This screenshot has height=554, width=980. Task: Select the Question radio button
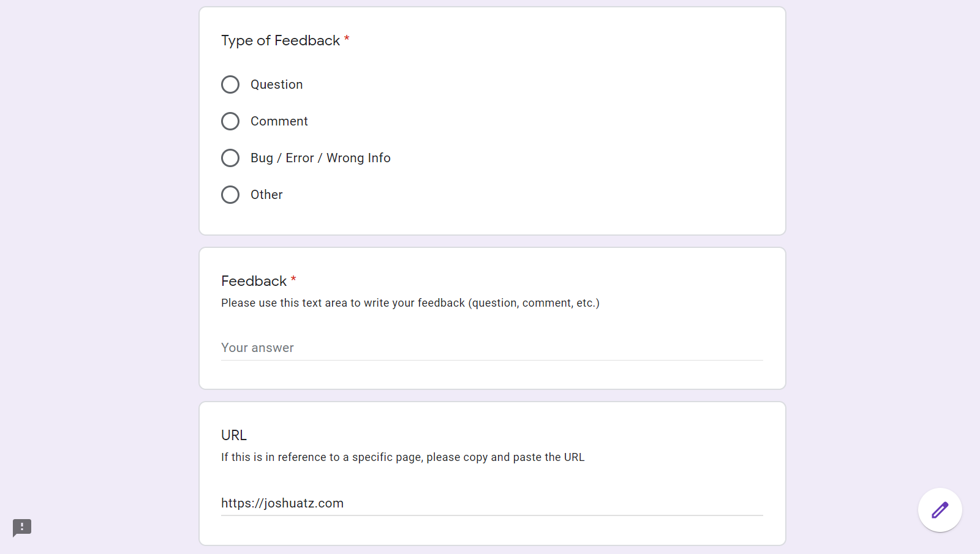[230, 84]
